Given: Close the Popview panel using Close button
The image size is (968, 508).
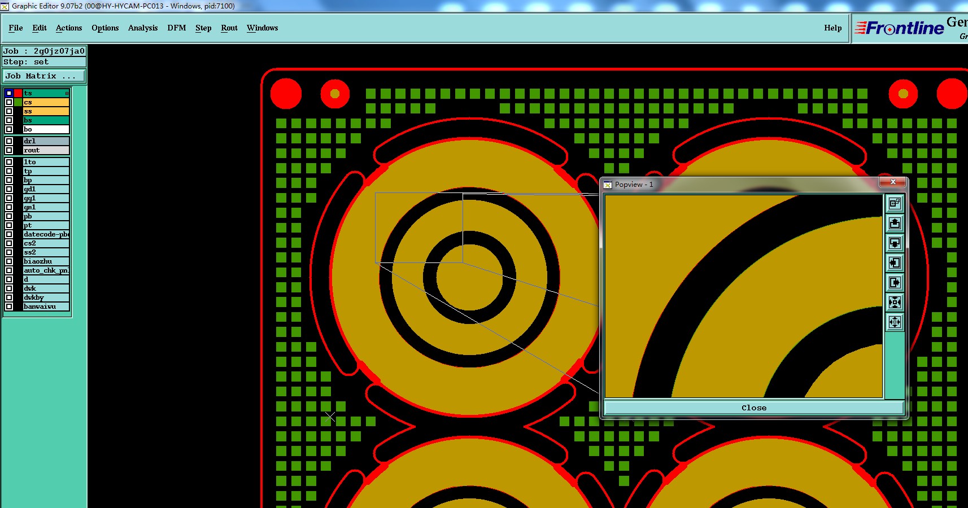Looking at the screenshot, I should [x=754, y=408].
